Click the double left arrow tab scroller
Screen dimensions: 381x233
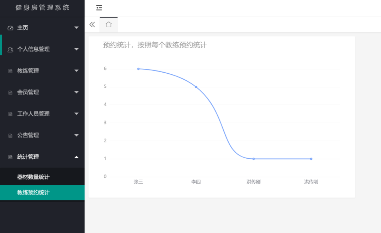coord(92,24)
